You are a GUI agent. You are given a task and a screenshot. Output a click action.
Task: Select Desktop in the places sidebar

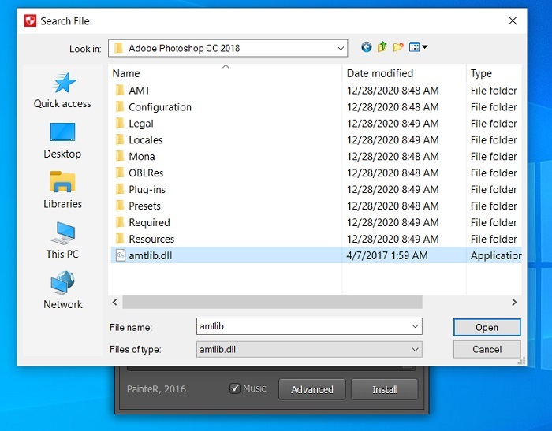click(62, 141)
